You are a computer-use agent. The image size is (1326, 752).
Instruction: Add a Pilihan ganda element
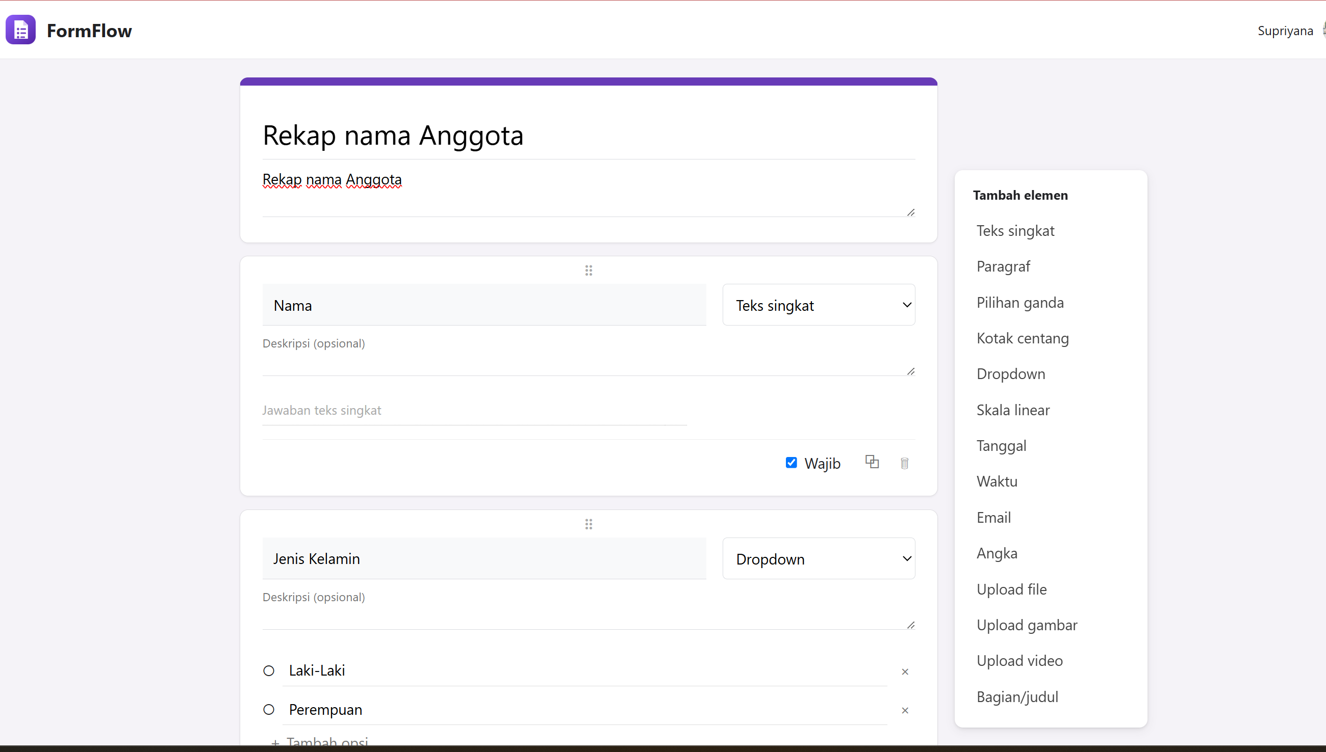(x=1020, y=303)
